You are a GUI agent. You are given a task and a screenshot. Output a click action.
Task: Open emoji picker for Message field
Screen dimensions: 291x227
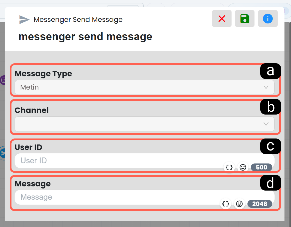click(x=239, y=204)
